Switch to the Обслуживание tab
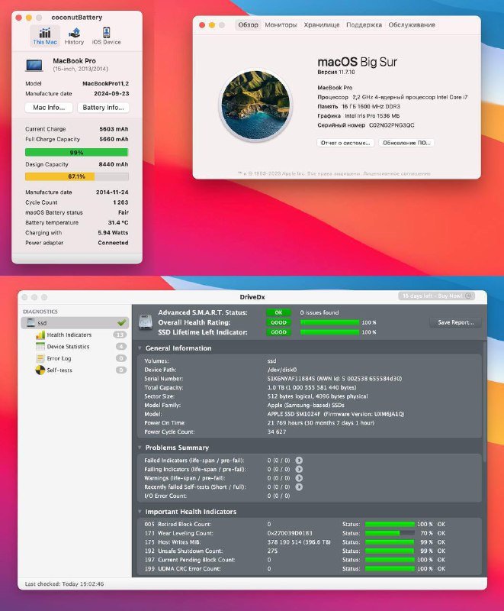The height and width of the screenshot is (611, 504). pyautogui.click(x=412, y=25)
